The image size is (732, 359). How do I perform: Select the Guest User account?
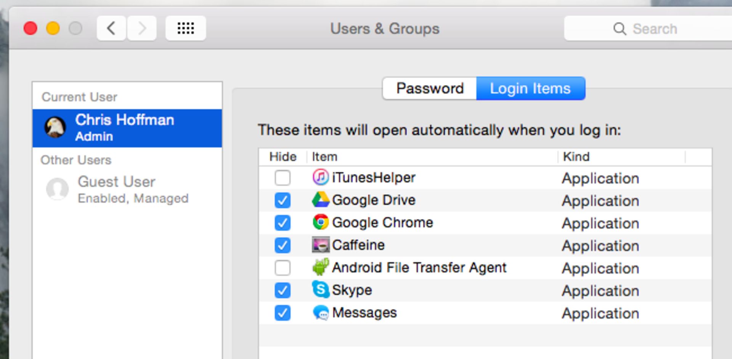[127, 189]
